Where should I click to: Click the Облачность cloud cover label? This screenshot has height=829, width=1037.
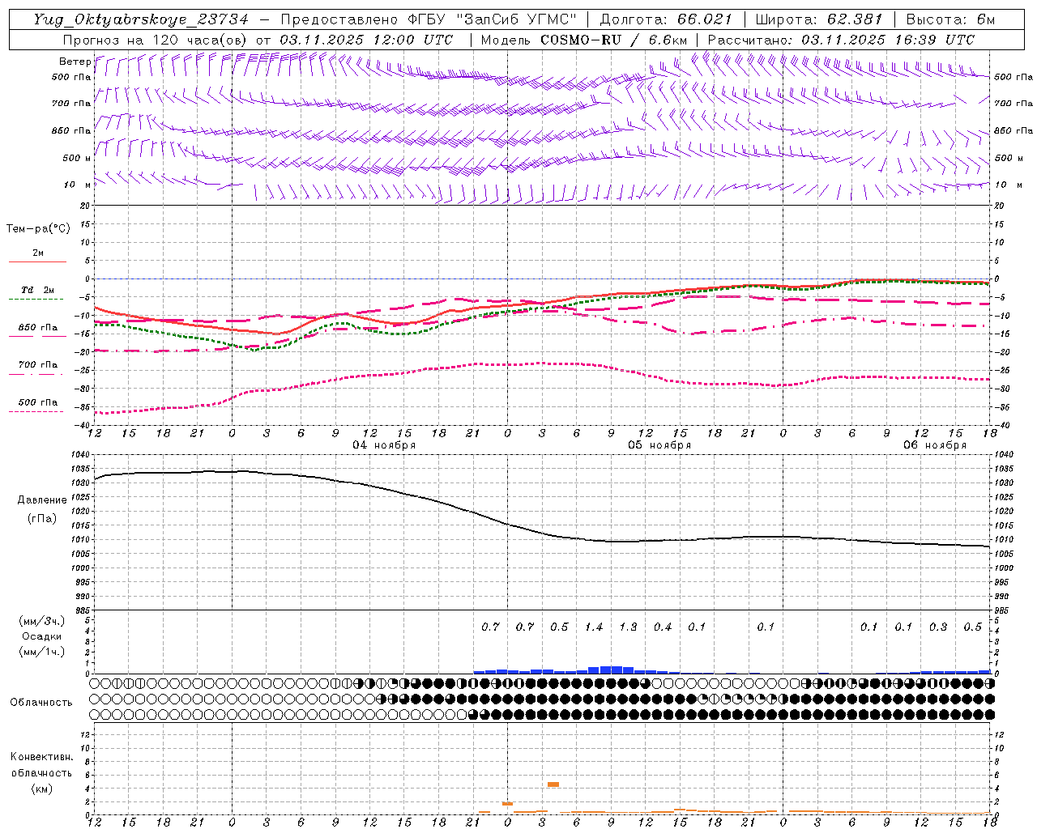click(41, 703)
